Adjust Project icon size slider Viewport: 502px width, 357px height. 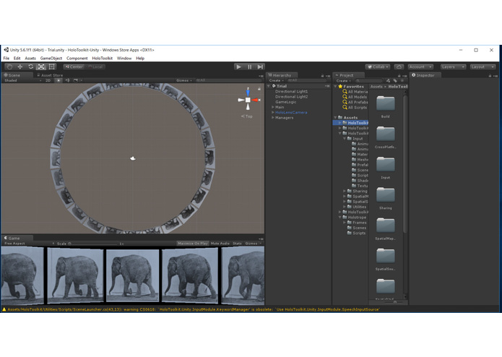394,302
